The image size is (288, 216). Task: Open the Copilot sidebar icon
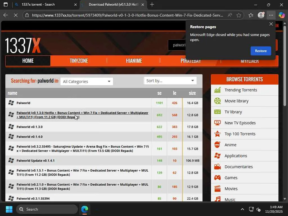tap(282, 15)
